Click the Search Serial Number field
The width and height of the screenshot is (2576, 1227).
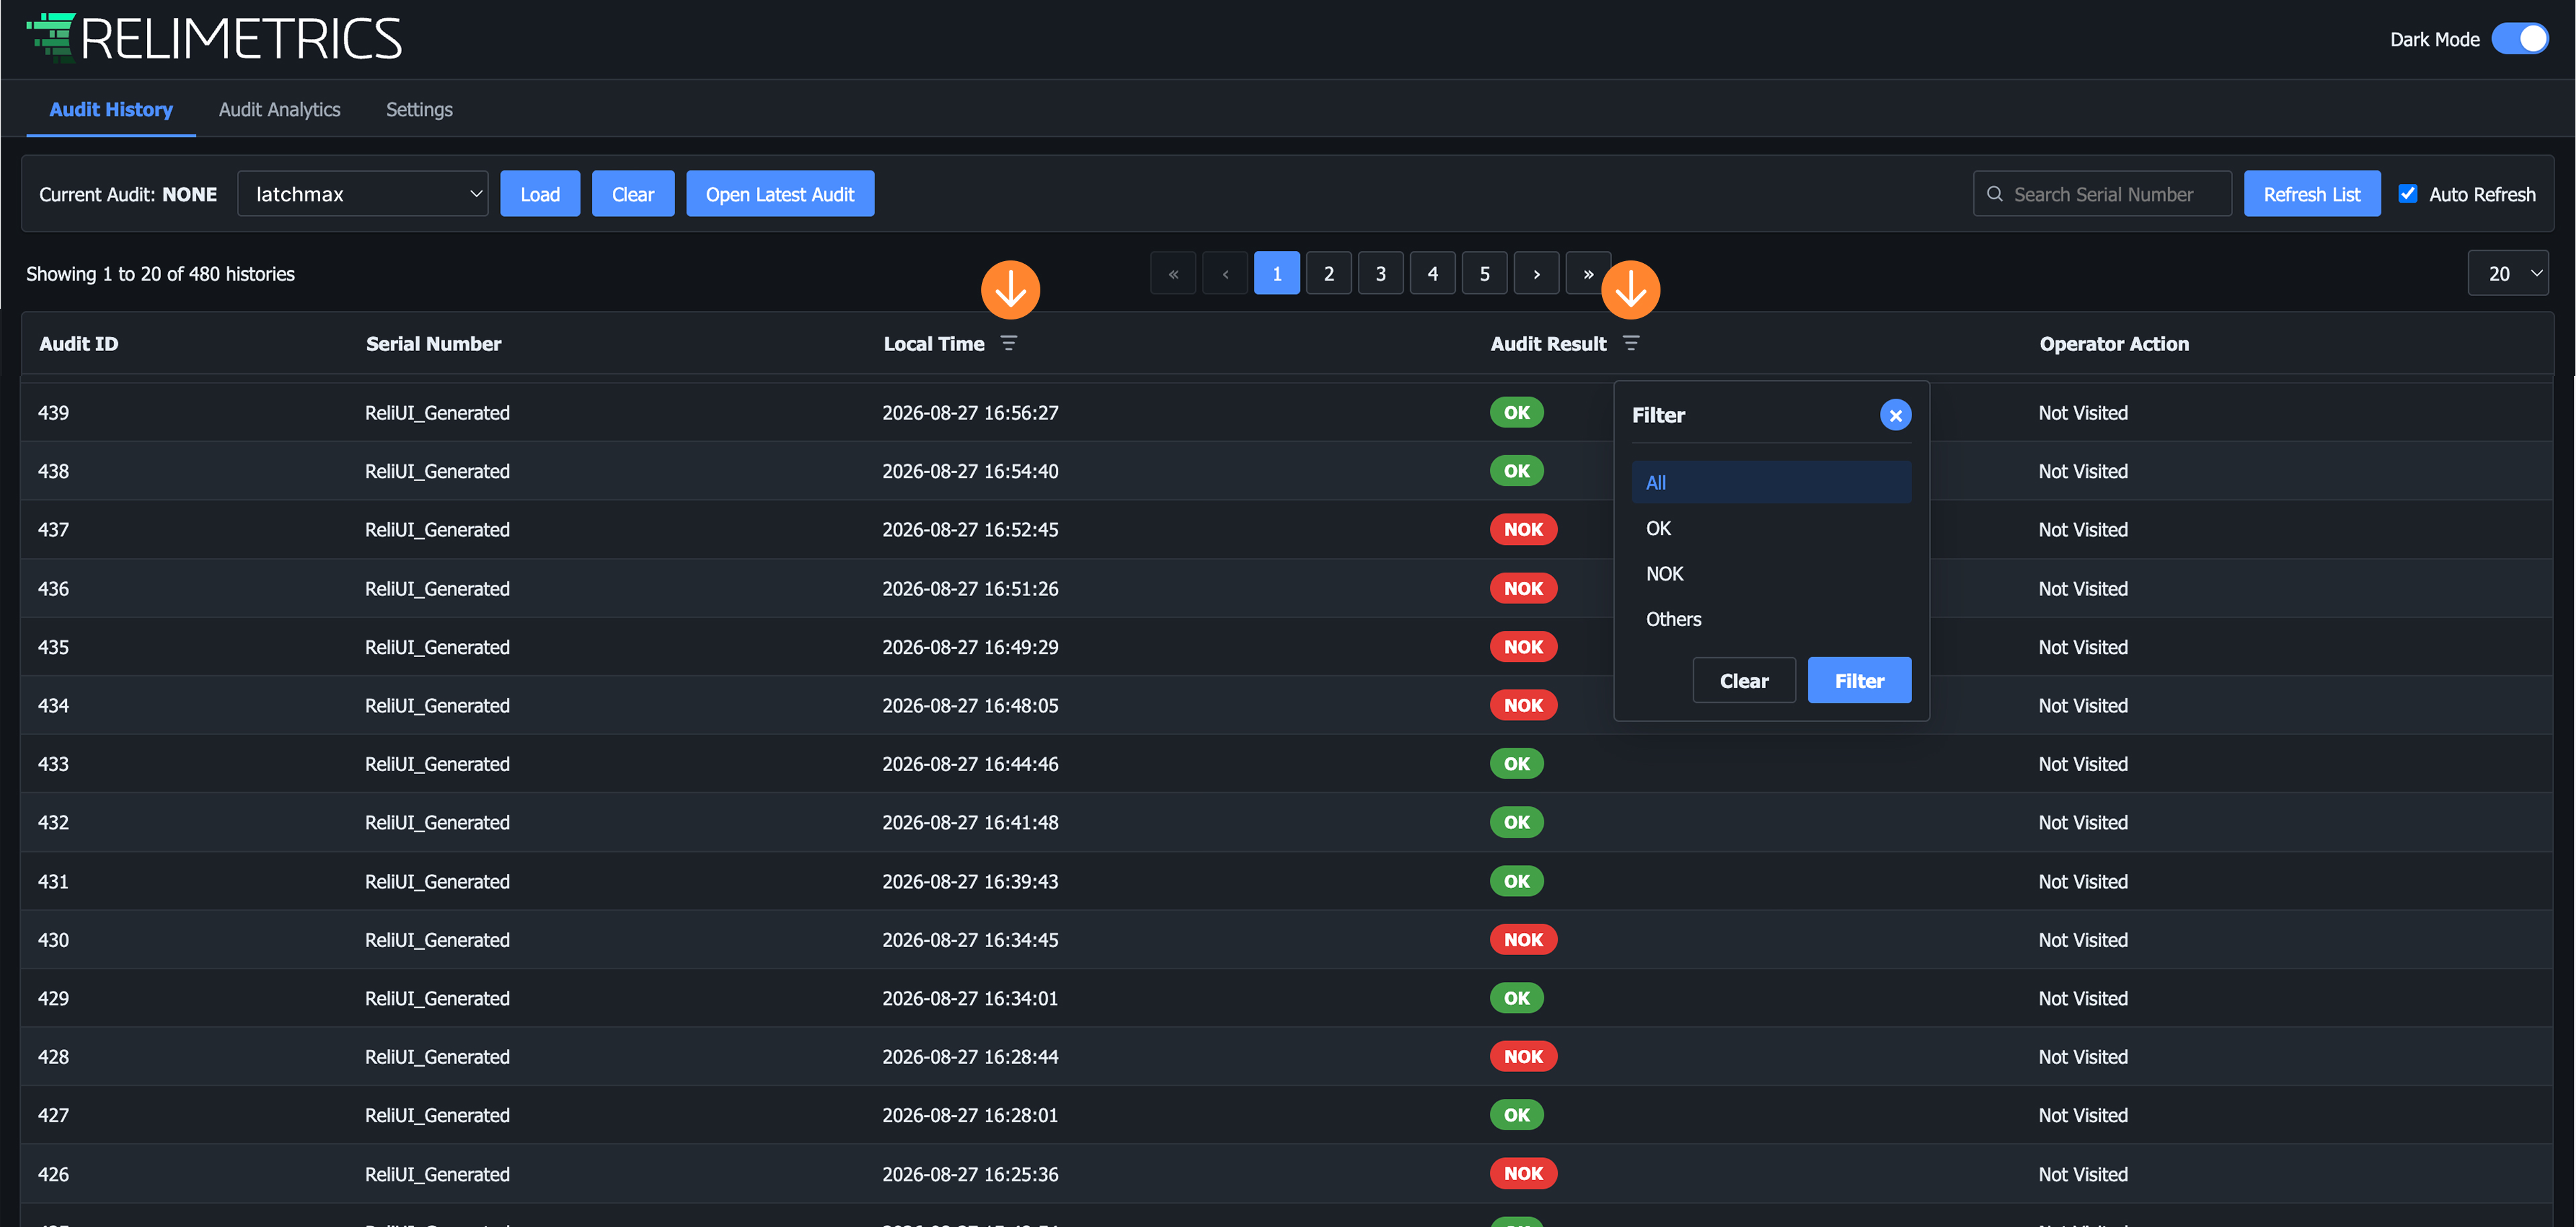pos(2102,194)
